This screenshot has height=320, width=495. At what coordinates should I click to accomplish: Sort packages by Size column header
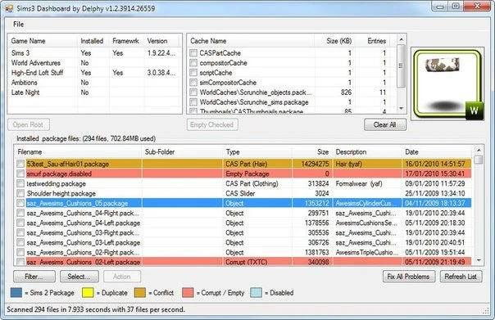311,152
